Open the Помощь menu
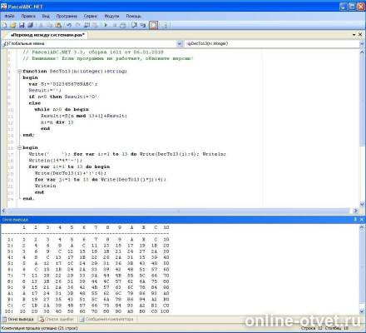 [134, 16]
